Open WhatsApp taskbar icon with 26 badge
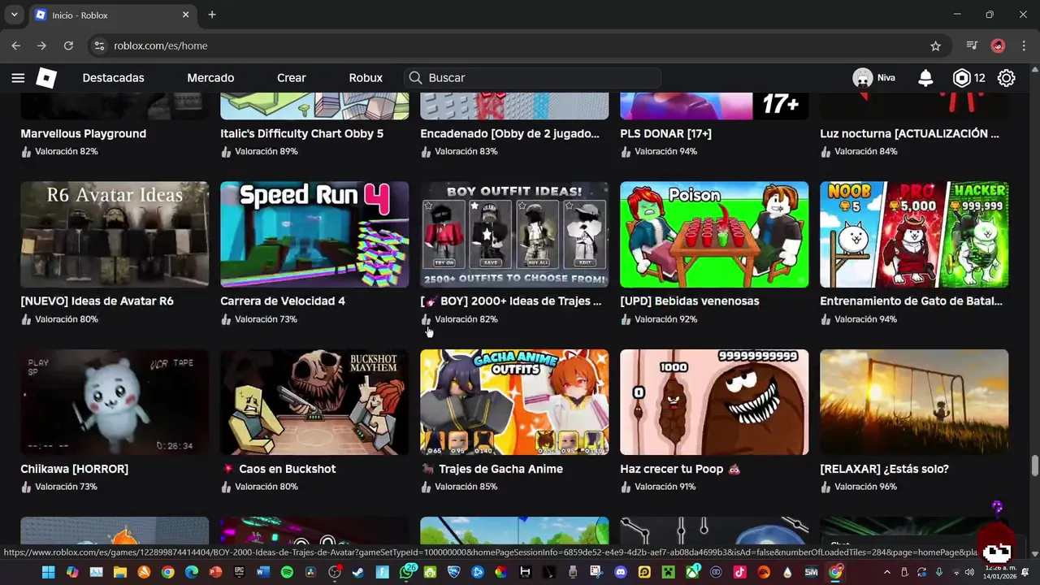The image size is (1040, 585). point(407,572)
